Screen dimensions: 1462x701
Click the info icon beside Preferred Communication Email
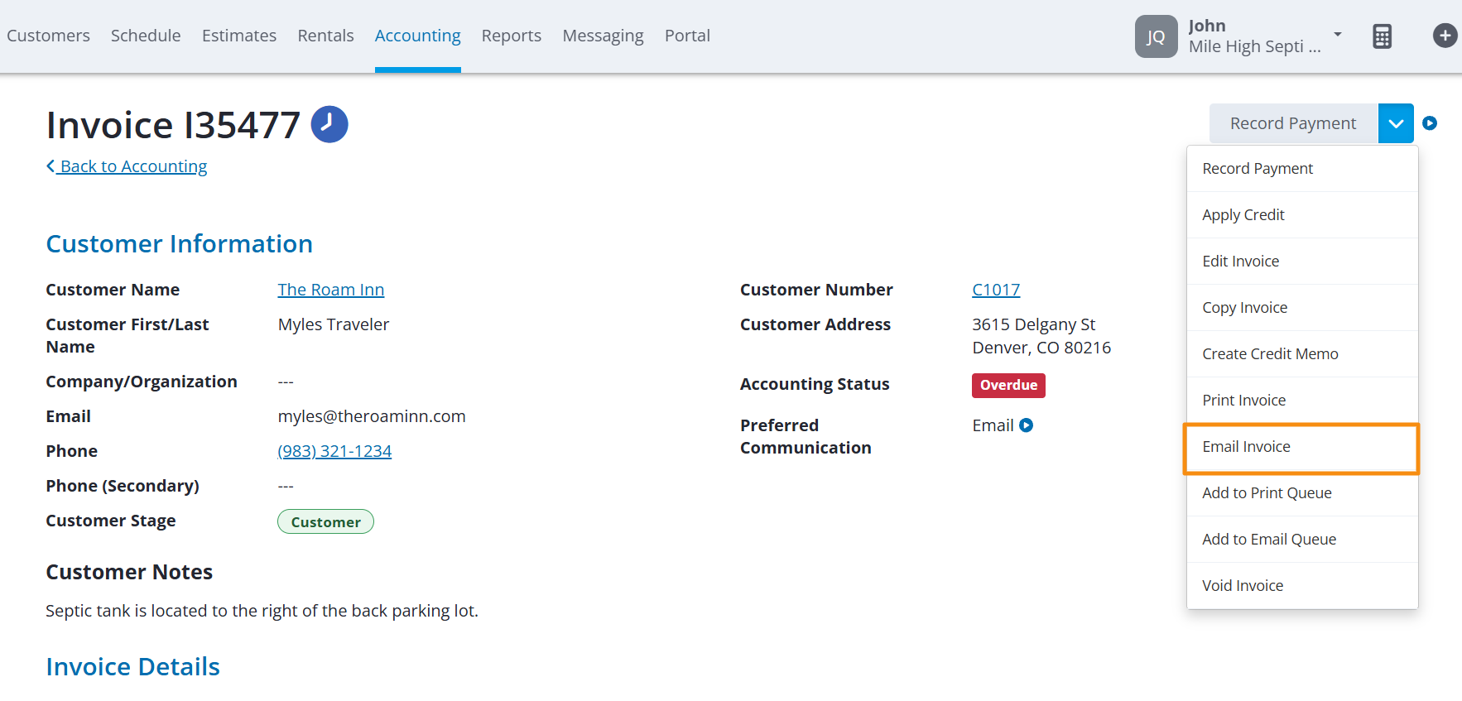tap(1026, 425)
